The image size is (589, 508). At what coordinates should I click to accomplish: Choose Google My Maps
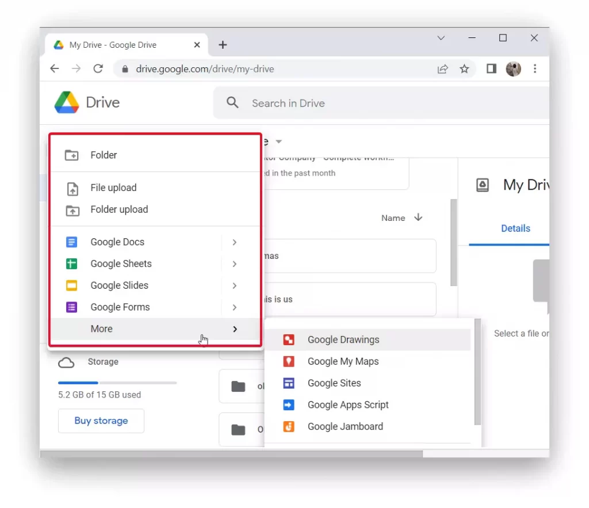[368, 361]
